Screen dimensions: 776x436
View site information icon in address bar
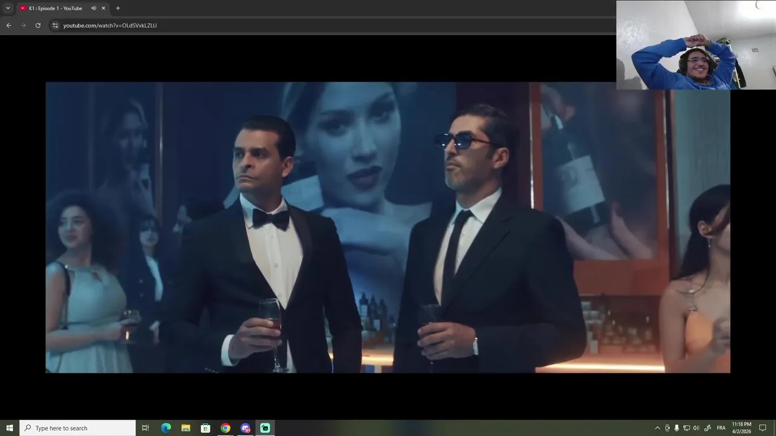pos(55,25)
